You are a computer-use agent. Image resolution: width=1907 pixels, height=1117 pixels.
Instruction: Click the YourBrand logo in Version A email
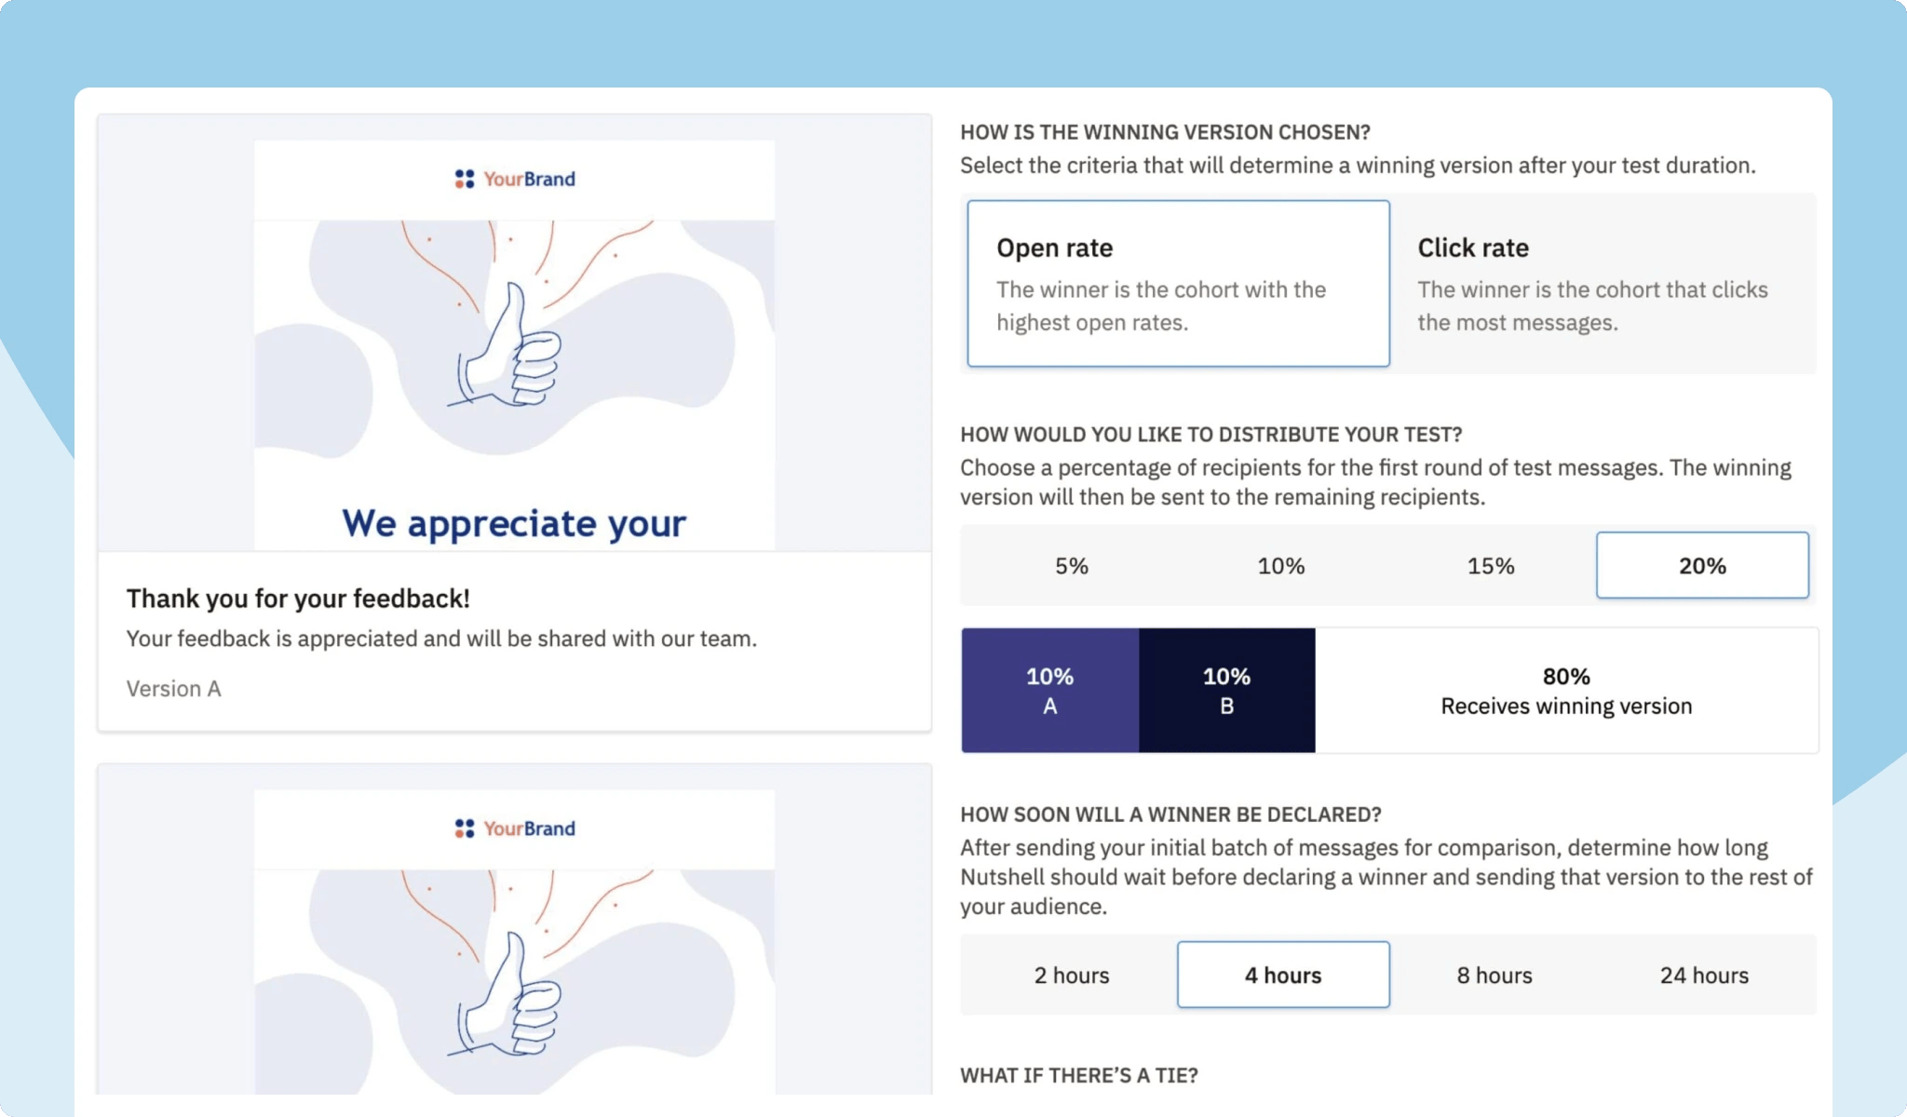[513, 179]
